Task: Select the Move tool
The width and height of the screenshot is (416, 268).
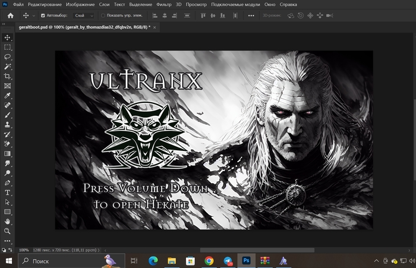Action: point(8,37)
